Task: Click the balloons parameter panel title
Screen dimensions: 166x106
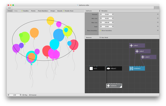Action: 89,11
